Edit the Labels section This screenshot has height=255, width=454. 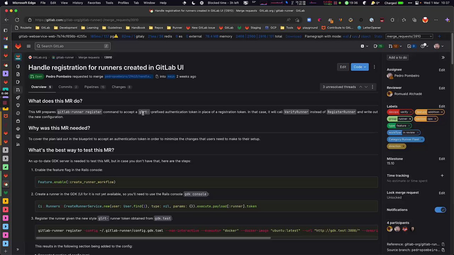click(442, 106)
